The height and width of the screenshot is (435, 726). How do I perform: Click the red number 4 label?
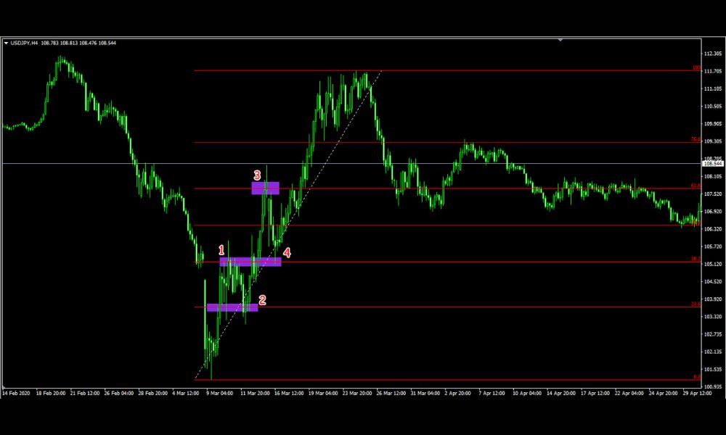tap(287, 252)
